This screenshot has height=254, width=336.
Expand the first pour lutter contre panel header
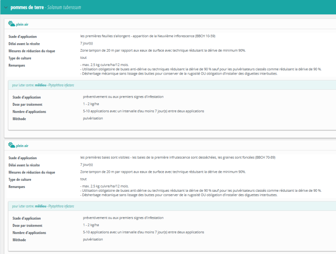169,85
